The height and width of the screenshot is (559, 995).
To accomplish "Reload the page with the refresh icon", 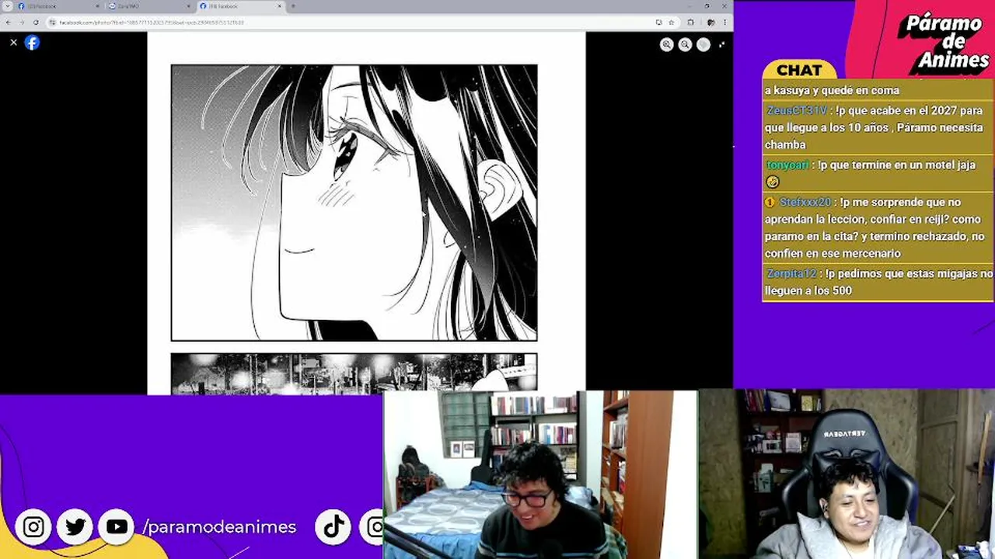I will [x=36, y=23].
